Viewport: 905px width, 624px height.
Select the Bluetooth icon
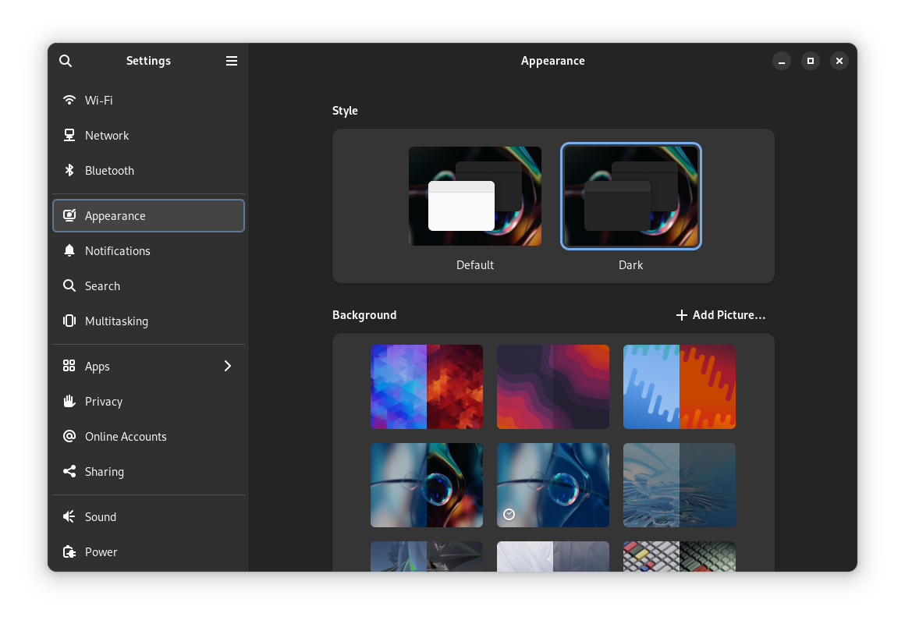pyautogui.click(x=69, y=170)
